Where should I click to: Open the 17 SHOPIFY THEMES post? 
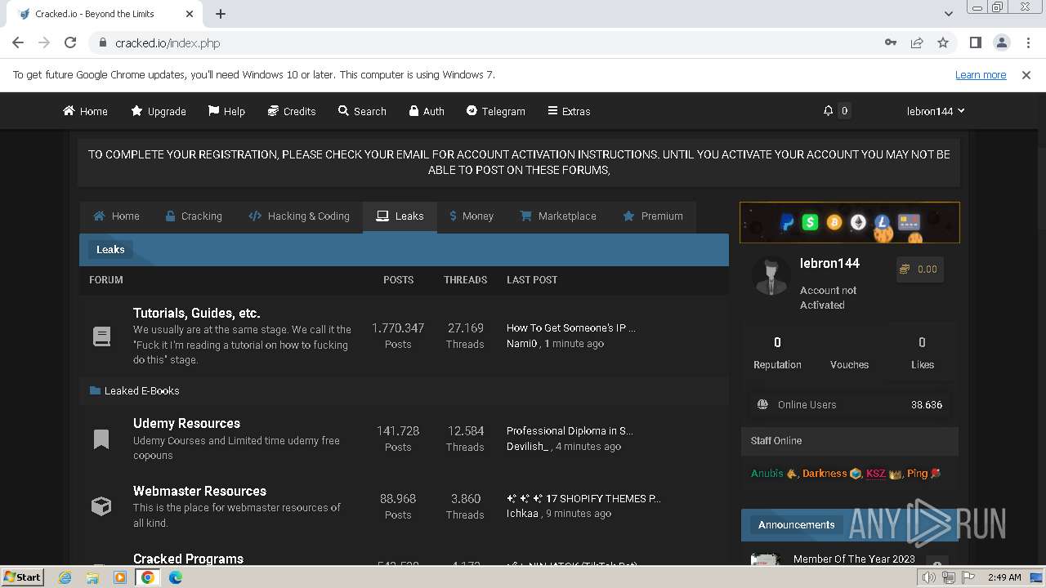point(583,498)
